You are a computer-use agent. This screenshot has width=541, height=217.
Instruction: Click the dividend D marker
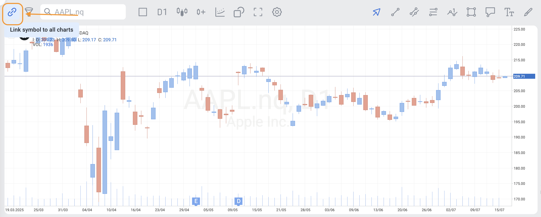click(239, 201)
